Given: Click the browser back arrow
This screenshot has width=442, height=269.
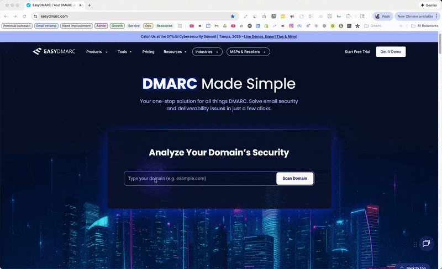Looking at the screenshot, I should pyautogui.click(x=6, y=17).
